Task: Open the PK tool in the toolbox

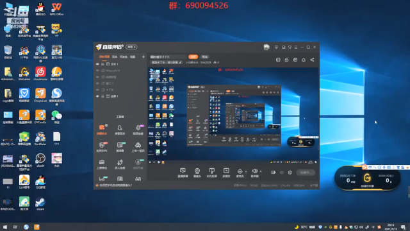Action: click(102, 147)
